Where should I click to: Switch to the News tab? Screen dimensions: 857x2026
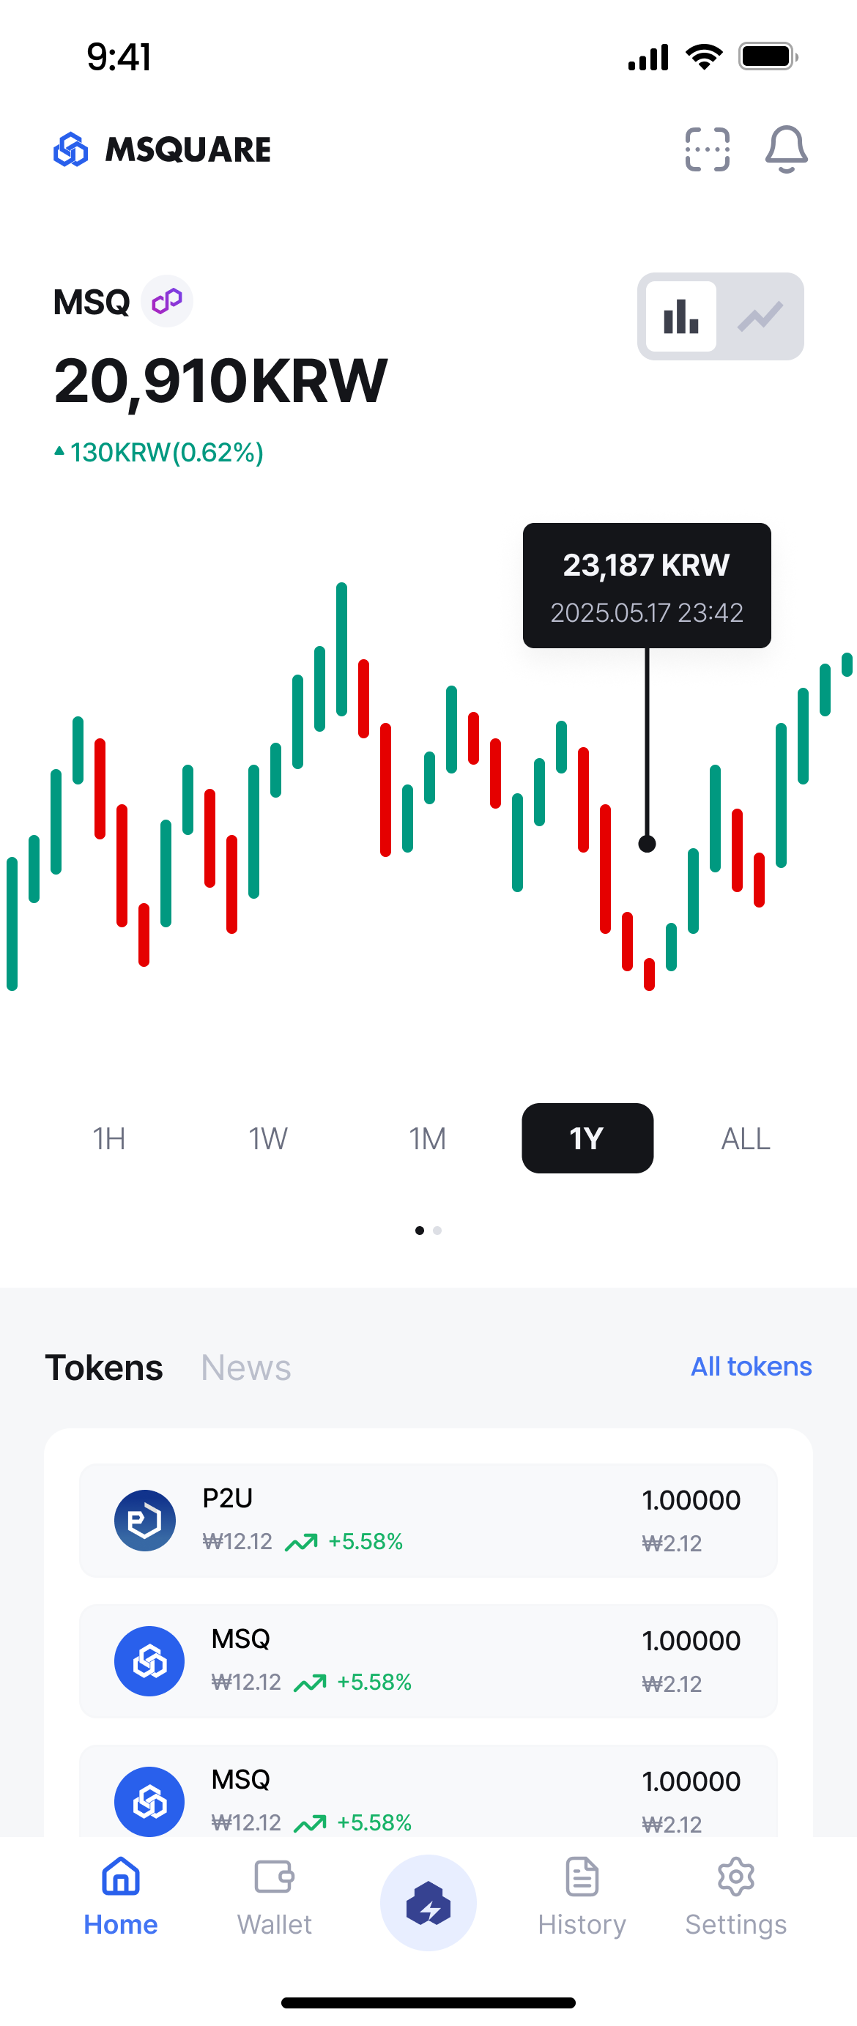point(246,1368)
